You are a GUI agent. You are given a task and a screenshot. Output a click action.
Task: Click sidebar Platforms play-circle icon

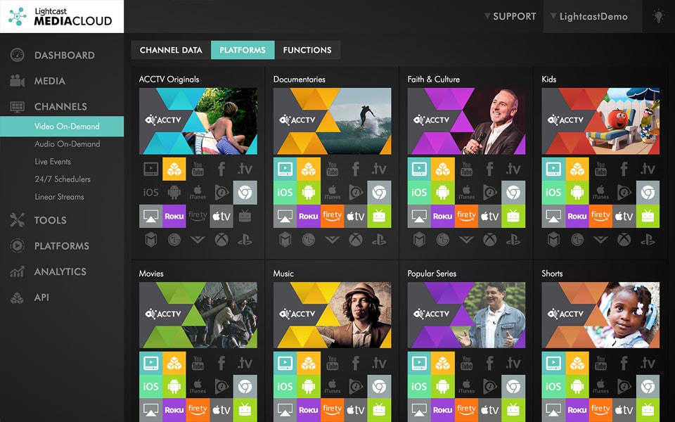(17, 246)
